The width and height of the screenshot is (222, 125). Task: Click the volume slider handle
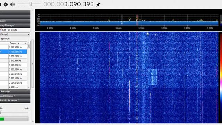click(x=31, y=4)
